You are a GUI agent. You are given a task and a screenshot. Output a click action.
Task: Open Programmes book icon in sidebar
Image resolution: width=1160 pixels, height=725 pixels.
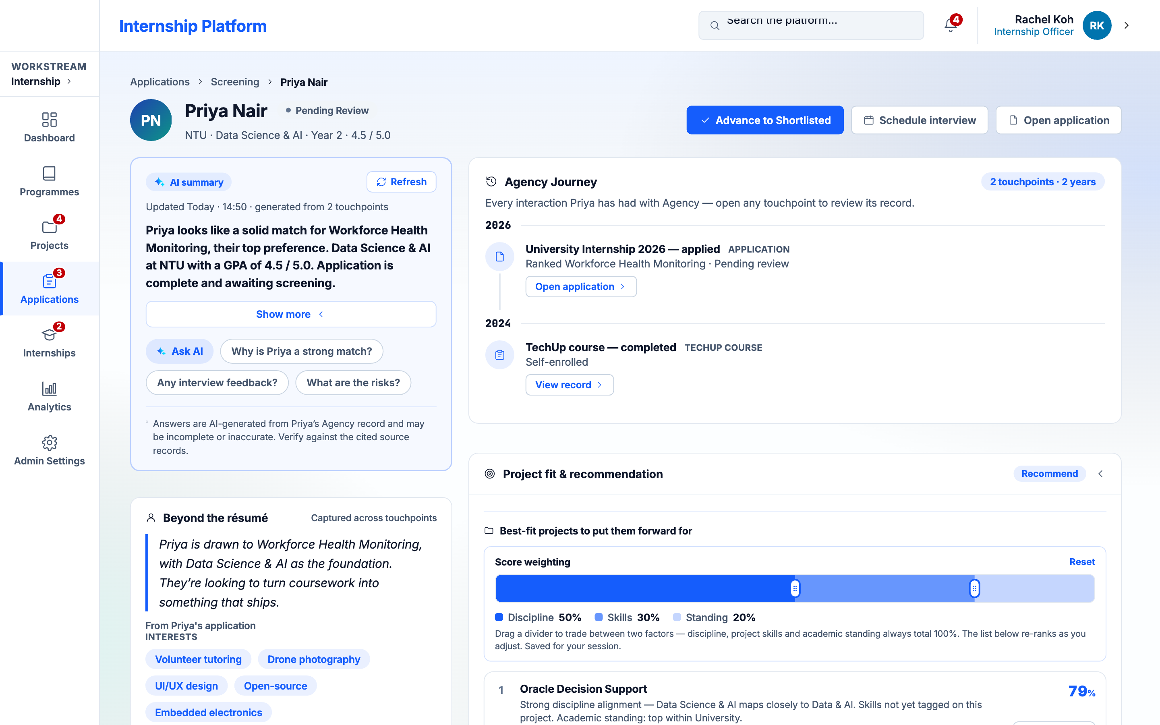(x=50, y=173)
